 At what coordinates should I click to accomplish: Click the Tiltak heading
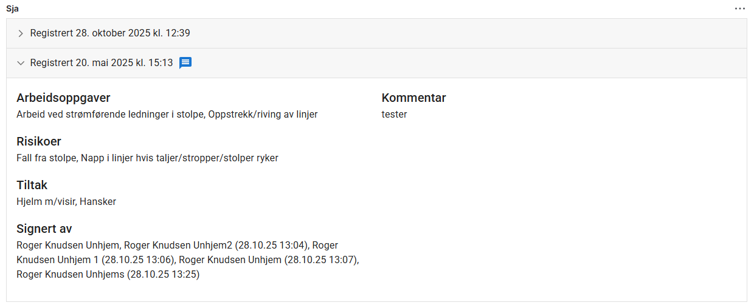(32, 185)
